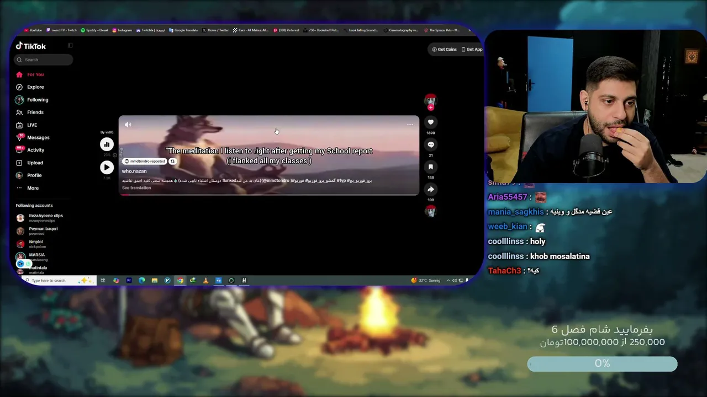Screen dimensions: 707x397
Task: Mute the video with the speaker icon
Action: [128, 125]
